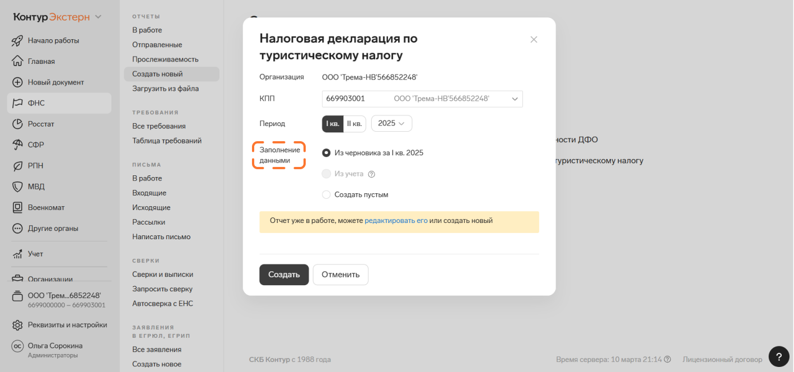Open the 2025 year dropdown
794x372 pixels.
[391, 124]
